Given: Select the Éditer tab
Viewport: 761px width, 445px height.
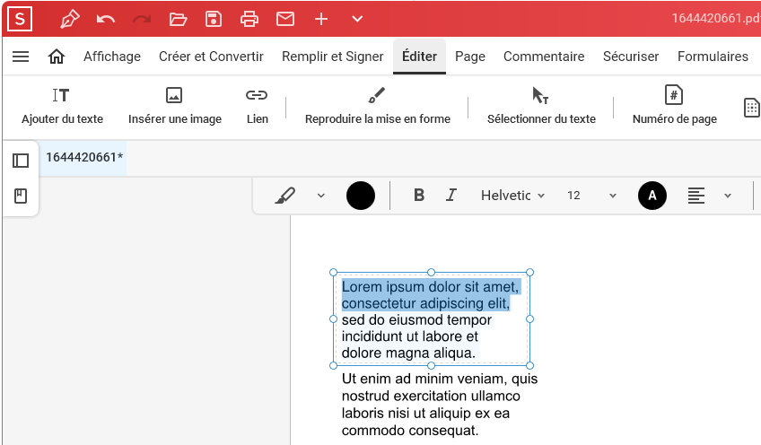Looking at the screenshot, I should coord(419,57).
